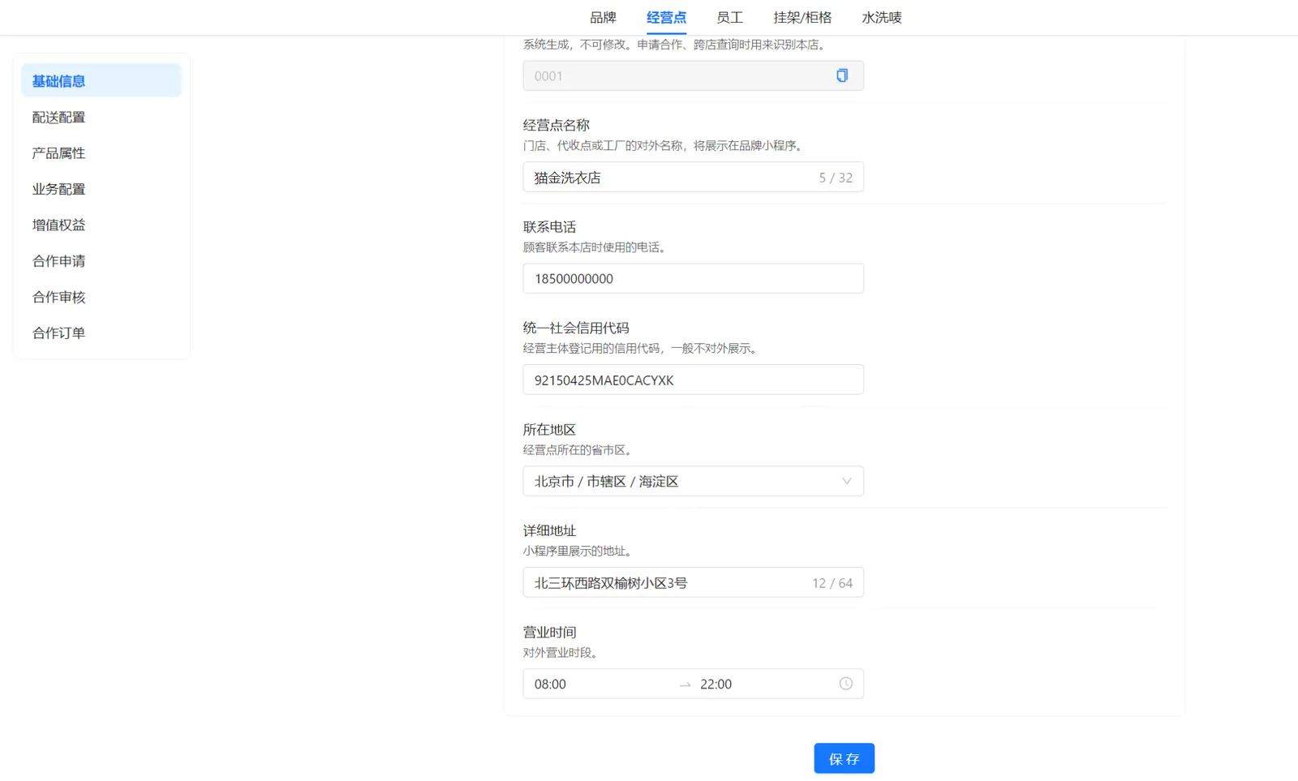Focus the 经营点名称 field with 猫金洗衣店
The height and width of the screenshot is (781, 1298).
point(693,177)
